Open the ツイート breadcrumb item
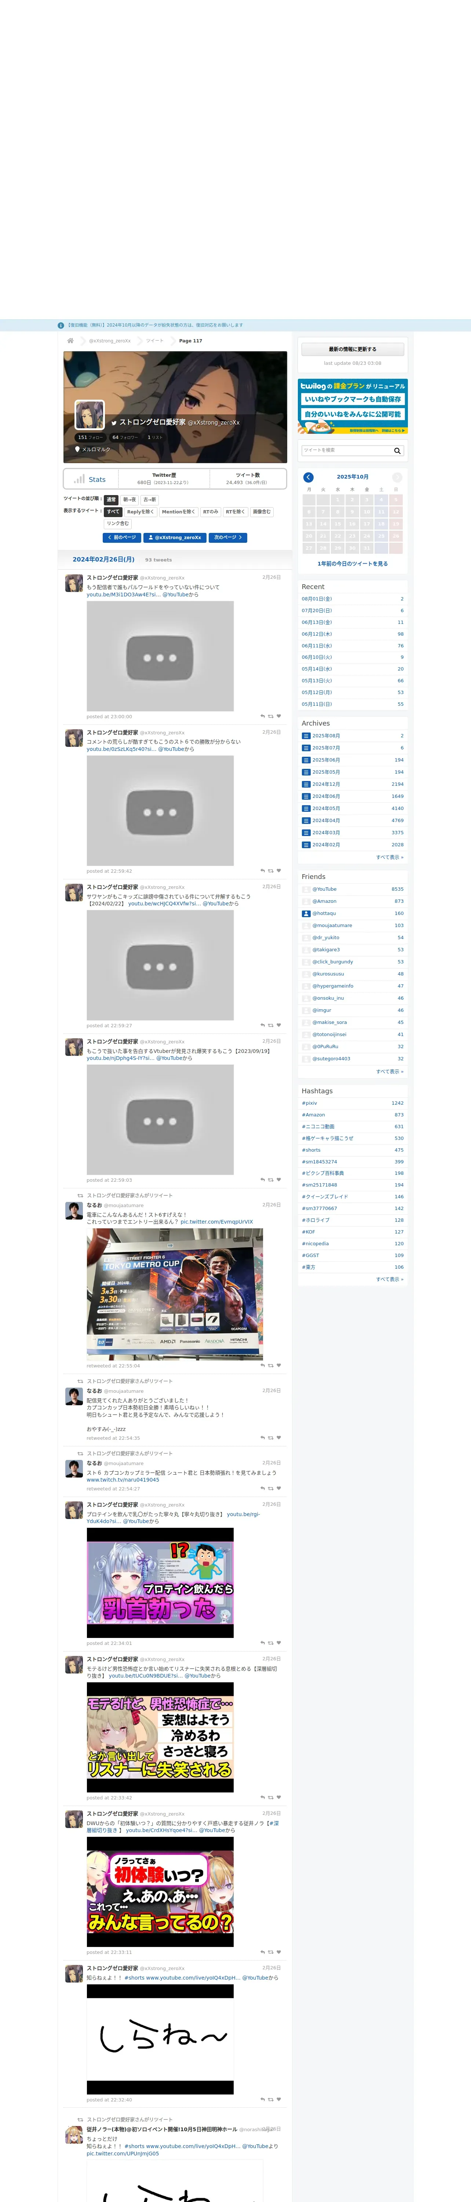This screenshot has height=2202, width=471. pos(155,340)
